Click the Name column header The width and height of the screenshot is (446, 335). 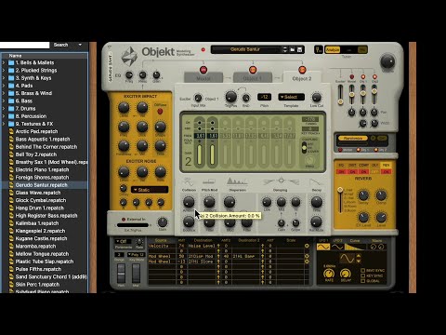pos(45,56)
